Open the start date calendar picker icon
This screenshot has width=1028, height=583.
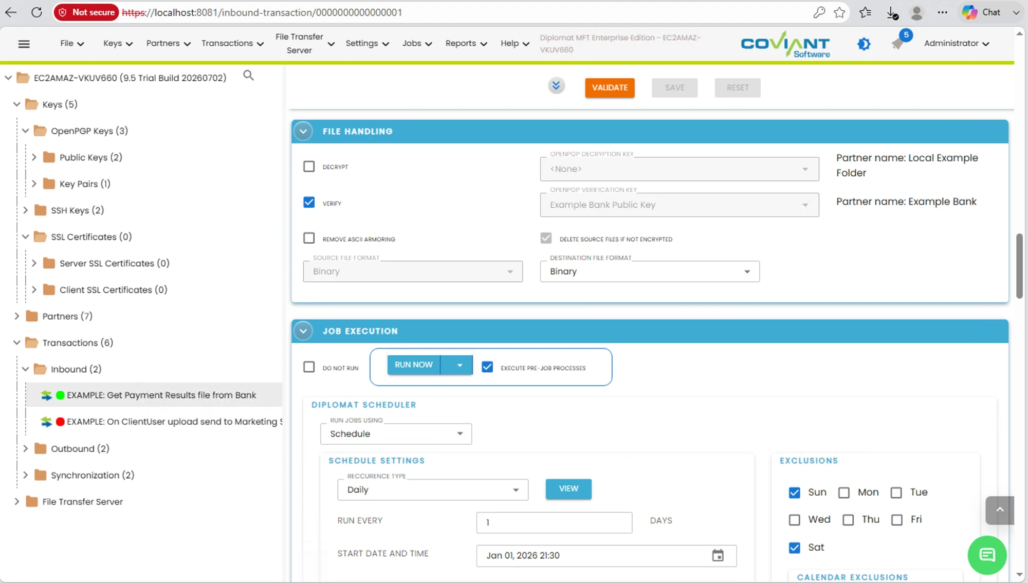718,555
